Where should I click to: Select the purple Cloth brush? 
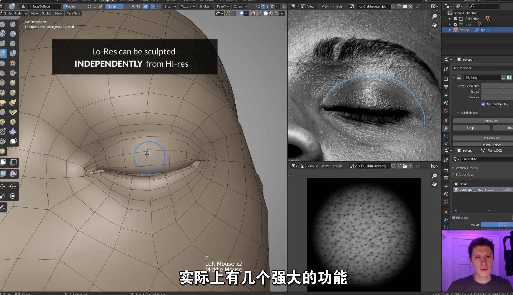13,131
